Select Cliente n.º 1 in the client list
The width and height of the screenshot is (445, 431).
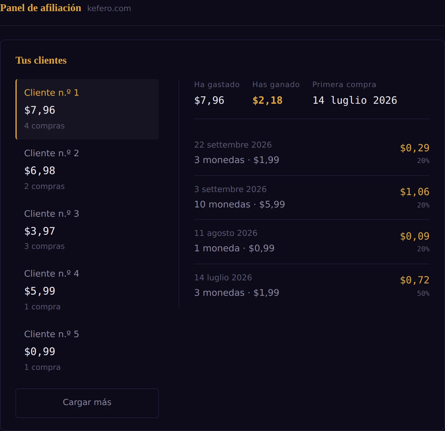point(87,109)
